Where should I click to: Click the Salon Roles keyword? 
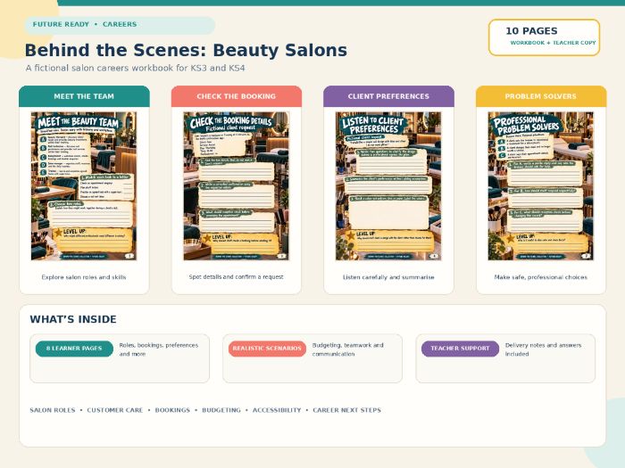[x=52, y=410]
